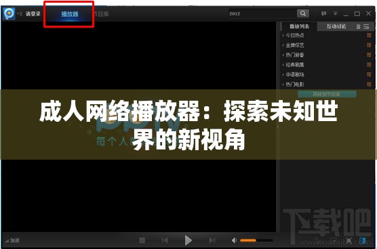The height and width of the screenshot is (249, 377).
Task: Click the Previous track button
Action: [x=165, y=240]
